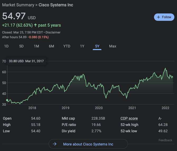
Task: Select the 6M time range tab
Action: pos(52,46)
